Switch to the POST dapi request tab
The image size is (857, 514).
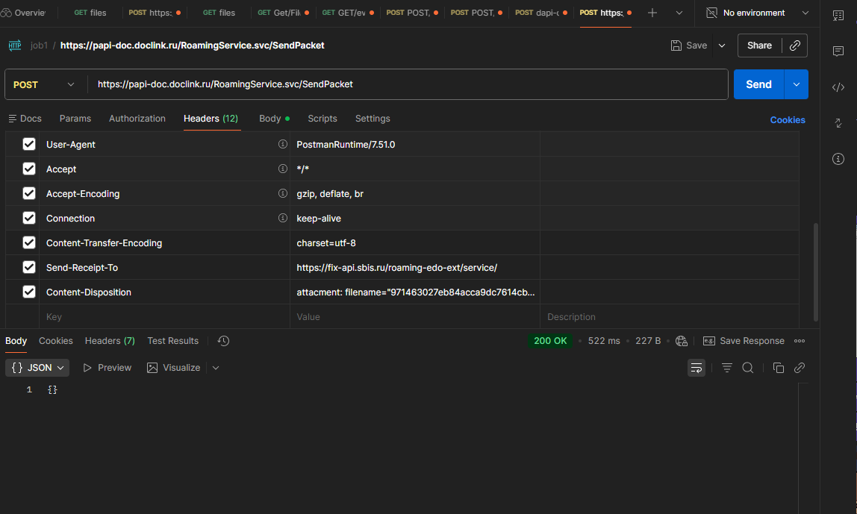click(541, 13)
